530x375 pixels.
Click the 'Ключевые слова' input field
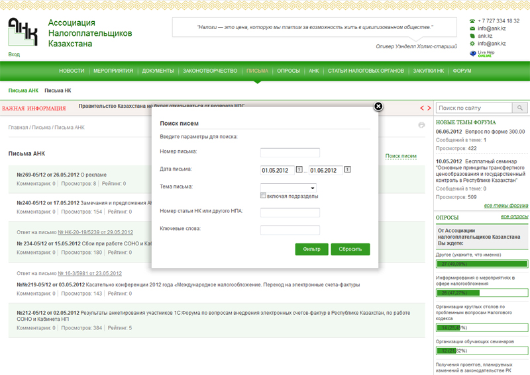(x=290, y=230)
